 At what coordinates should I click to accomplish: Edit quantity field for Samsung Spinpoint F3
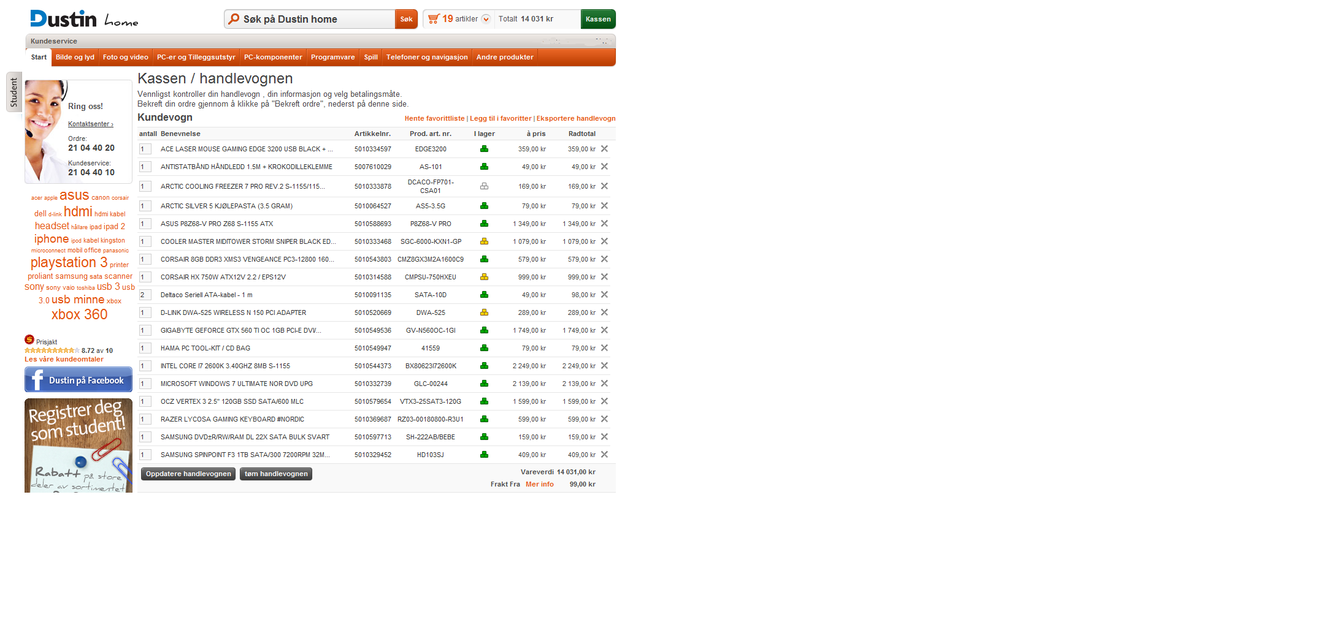145,455
